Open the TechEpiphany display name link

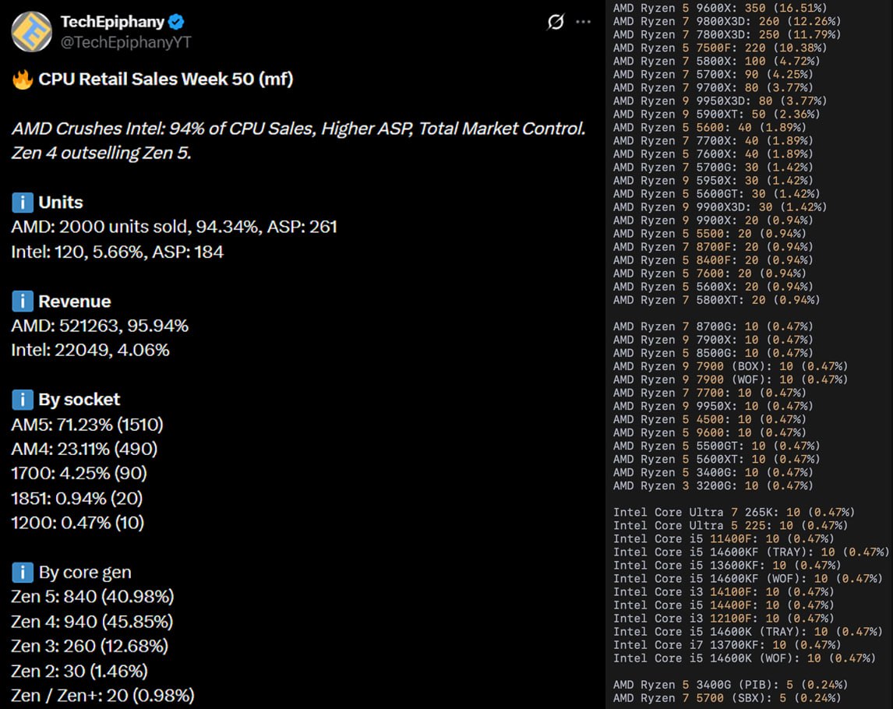click(111, 22)
